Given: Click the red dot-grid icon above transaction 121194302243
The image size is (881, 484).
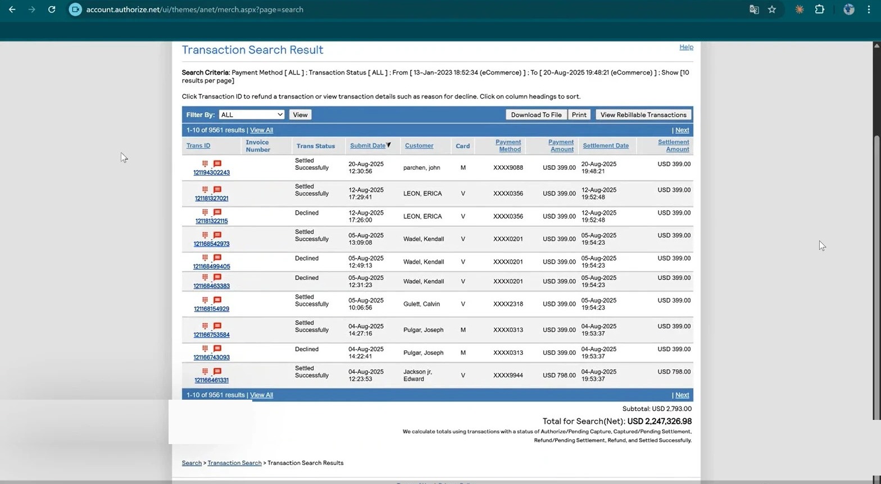Looking at the screenshot, I should click(x=205, y=164).
